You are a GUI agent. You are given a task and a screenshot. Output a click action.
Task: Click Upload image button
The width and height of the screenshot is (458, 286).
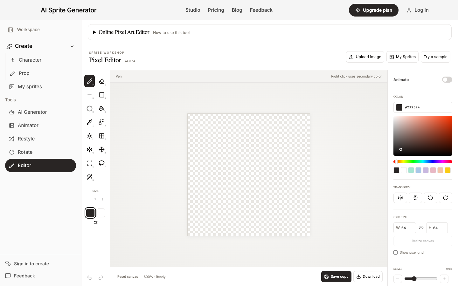click(365, 57)
